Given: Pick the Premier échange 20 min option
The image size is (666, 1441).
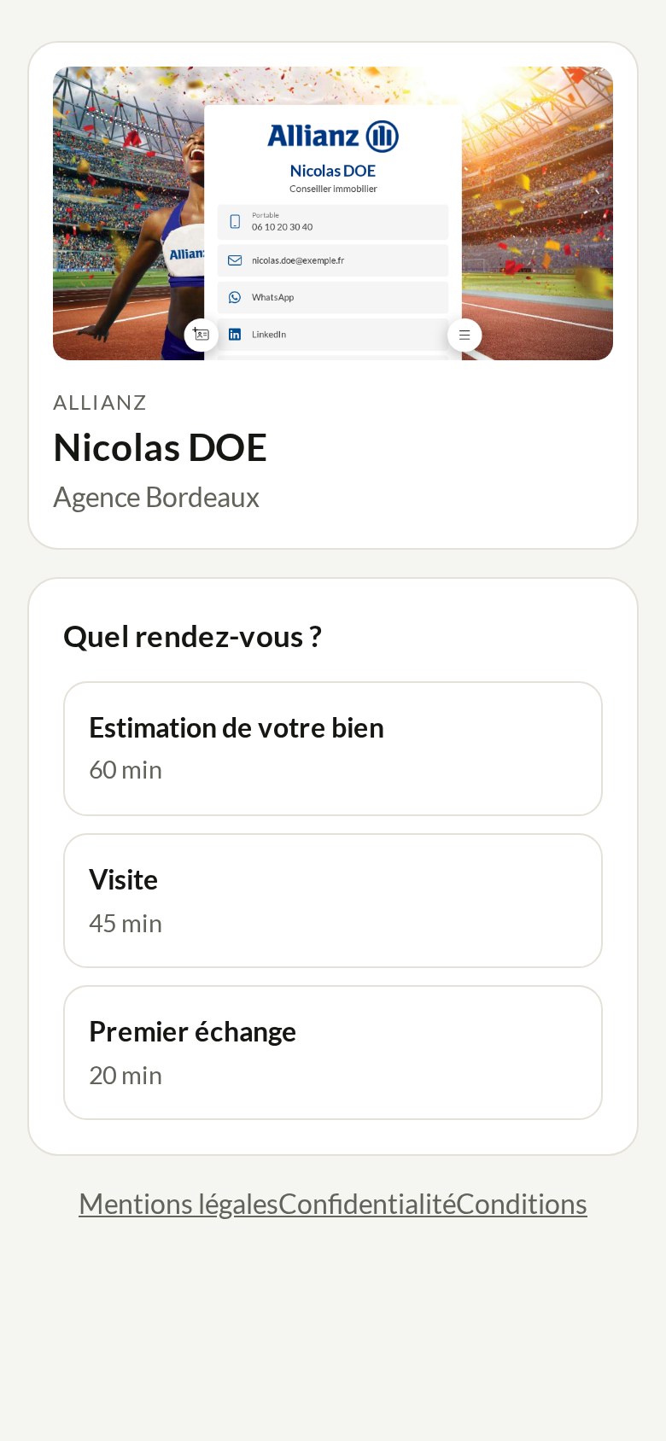Looking at the screenshot, I should tap(333, 1053).
